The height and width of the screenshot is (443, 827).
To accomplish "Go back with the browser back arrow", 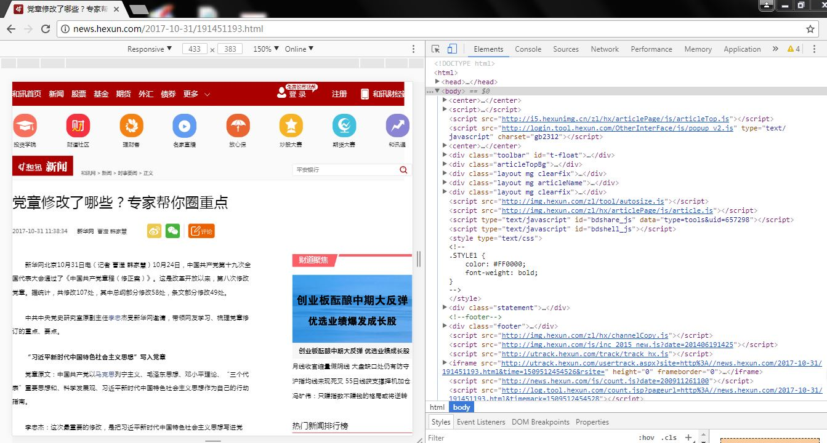I will pos(11,29).
